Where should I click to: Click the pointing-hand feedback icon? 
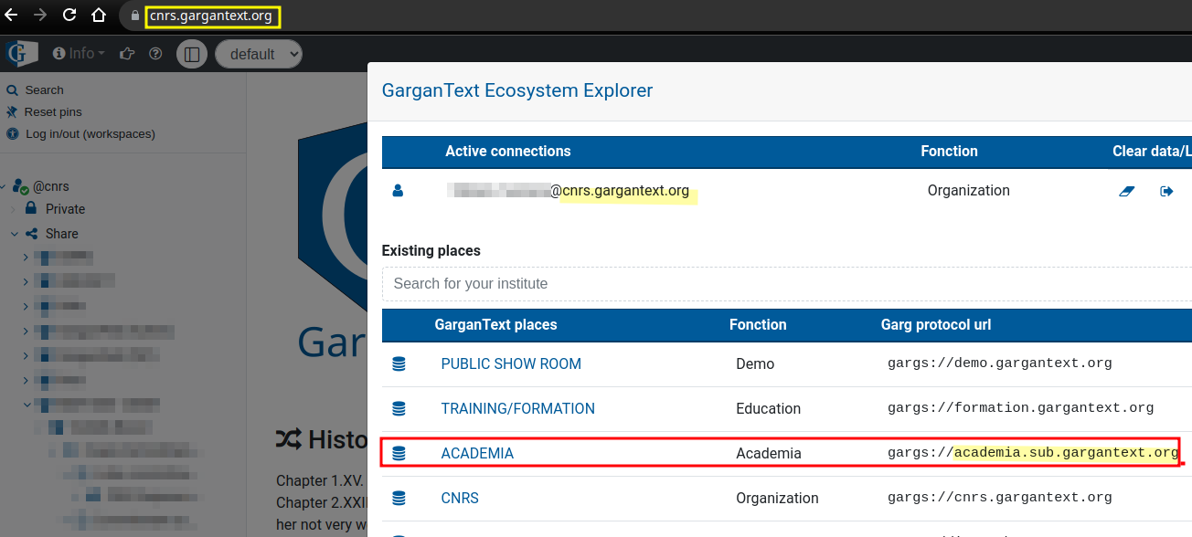128,54
